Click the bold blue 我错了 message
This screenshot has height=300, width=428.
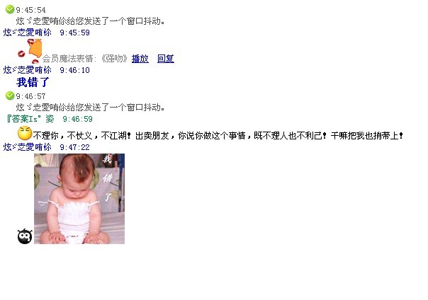[33, 82]
